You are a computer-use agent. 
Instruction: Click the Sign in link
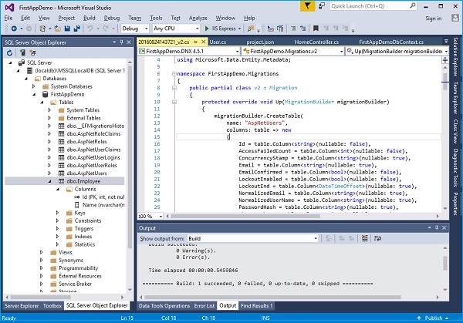(435, 16)
